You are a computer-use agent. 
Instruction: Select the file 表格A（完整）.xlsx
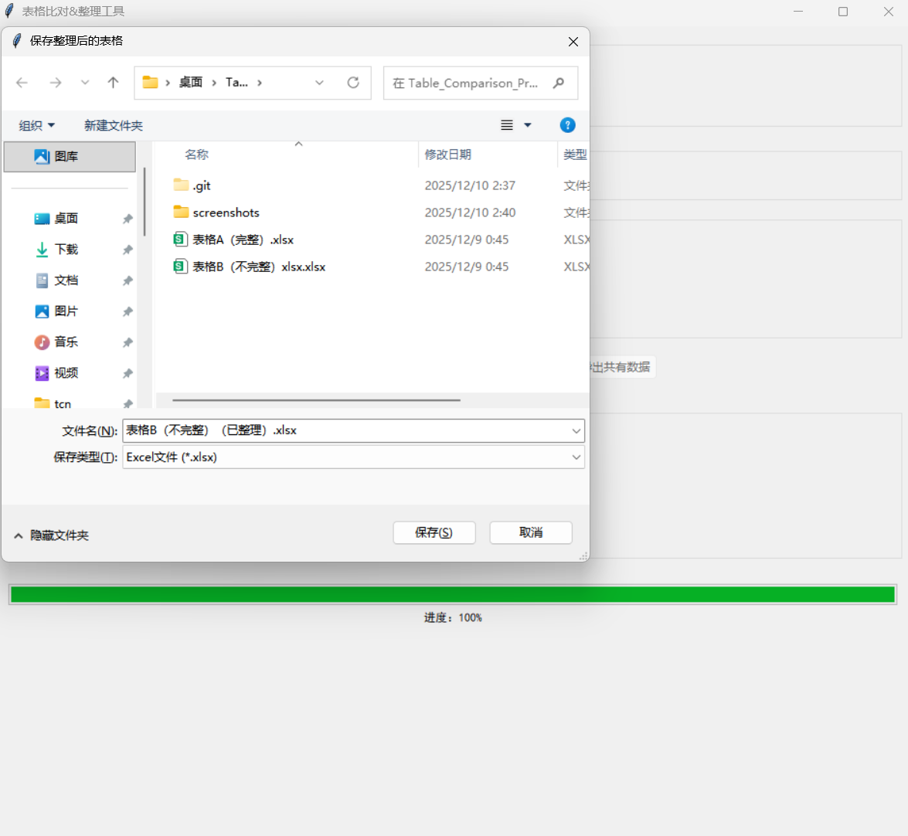243,240
